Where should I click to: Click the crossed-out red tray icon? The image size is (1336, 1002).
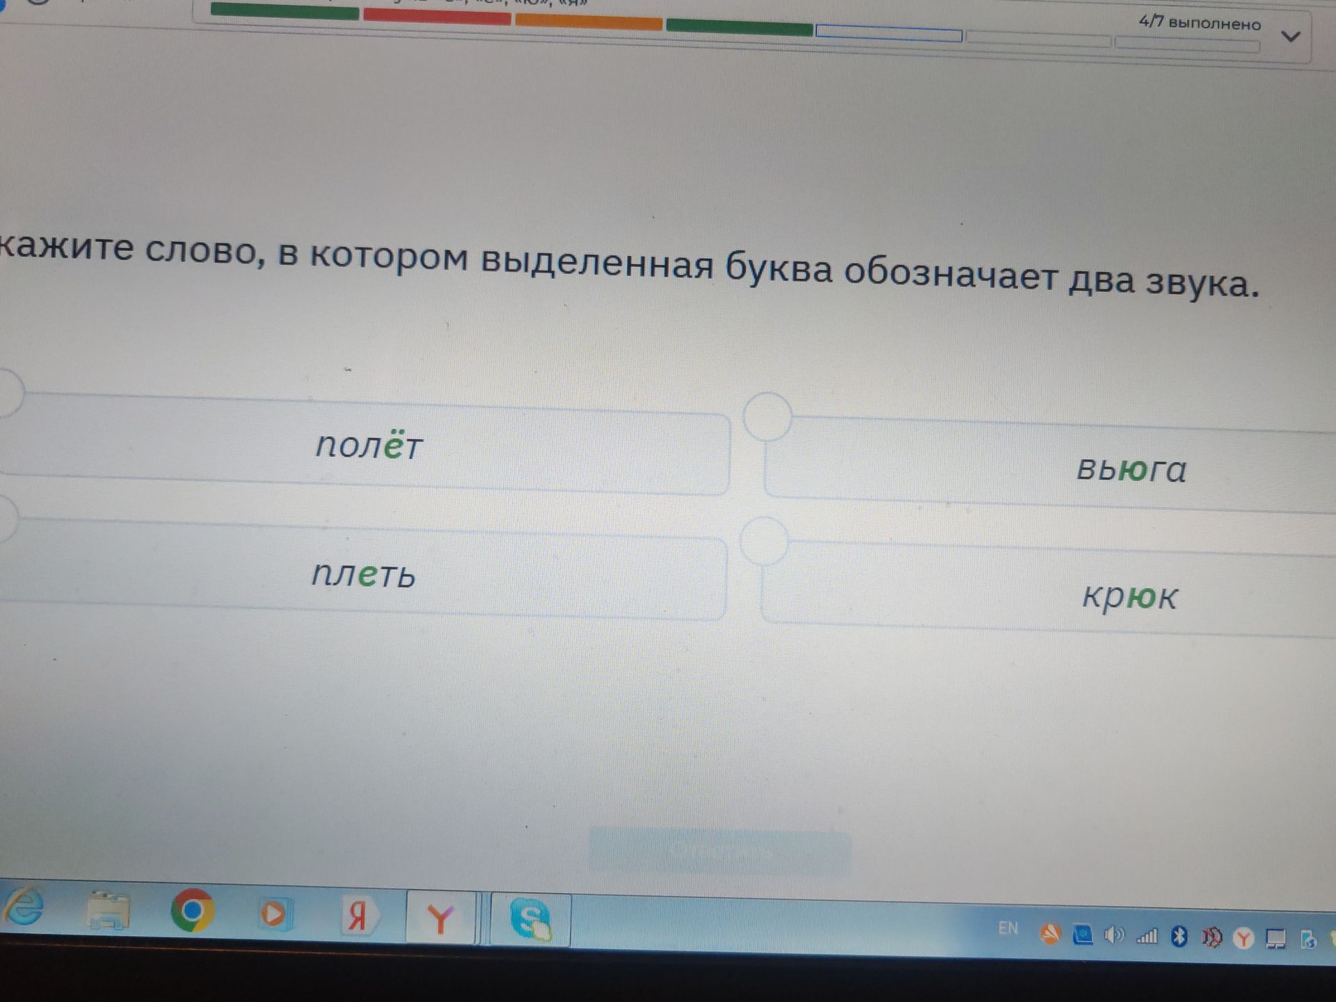tap(1211, 938)
